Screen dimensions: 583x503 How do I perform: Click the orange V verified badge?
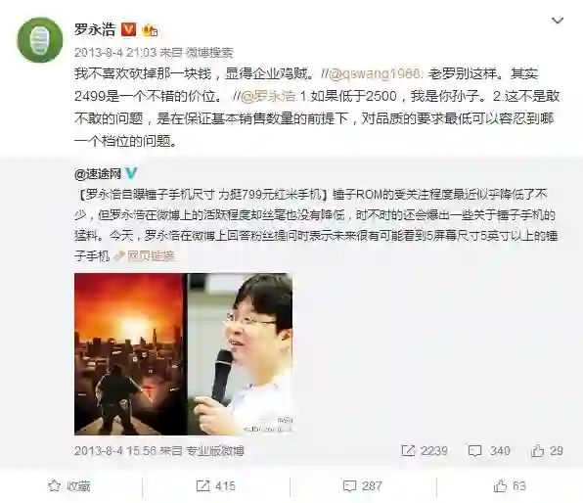129,29
